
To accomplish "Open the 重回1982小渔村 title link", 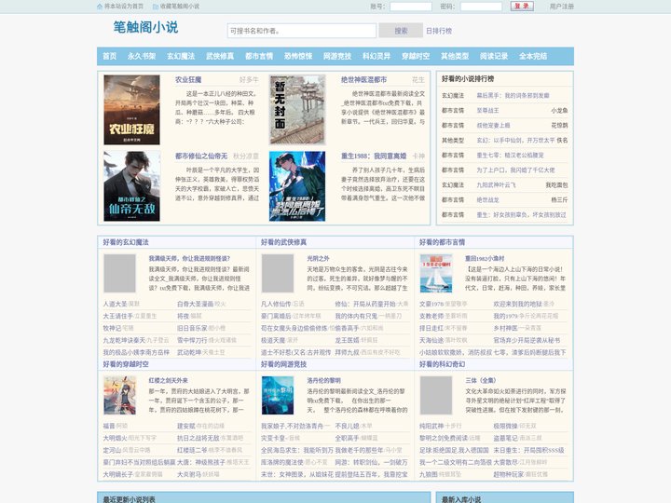I will coord(485,258).
